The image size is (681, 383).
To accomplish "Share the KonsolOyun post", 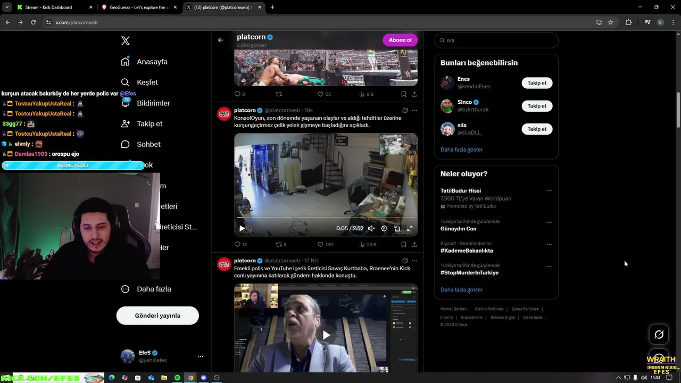I will 414,245.
